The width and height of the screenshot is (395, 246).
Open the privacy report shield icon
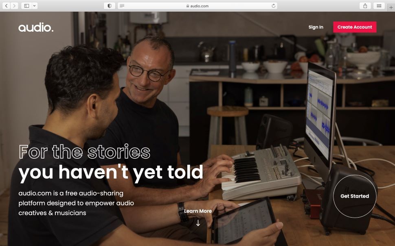[109, 6]
